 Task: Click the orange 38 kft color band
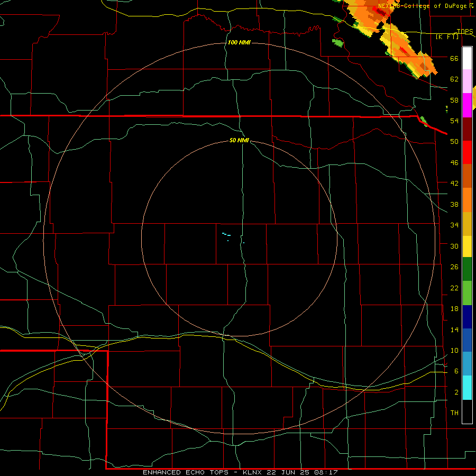pos(467,200)
